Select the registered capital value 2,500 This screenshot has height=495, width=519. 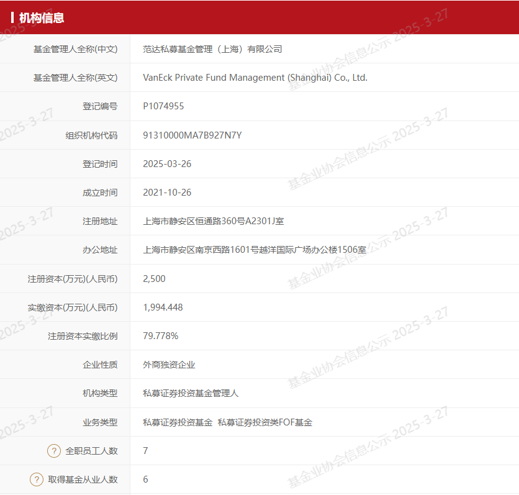(x=154, y=279)
